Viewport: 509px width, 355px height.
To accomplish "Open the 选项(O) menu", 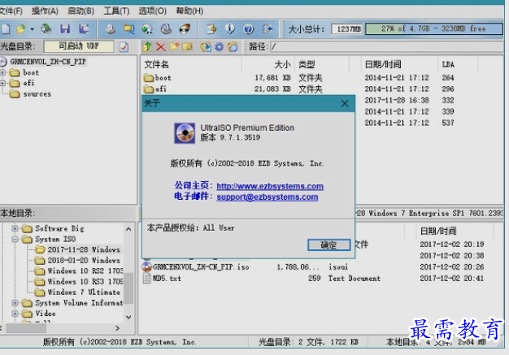I will point(152,11).
